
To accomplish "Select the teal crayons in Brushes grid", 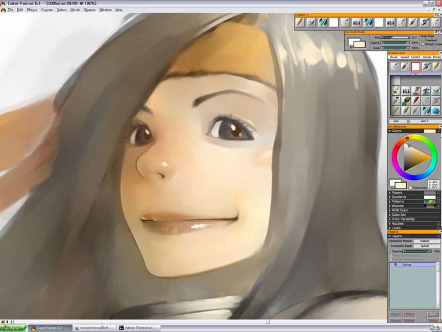I will click(x=426, y=111).
